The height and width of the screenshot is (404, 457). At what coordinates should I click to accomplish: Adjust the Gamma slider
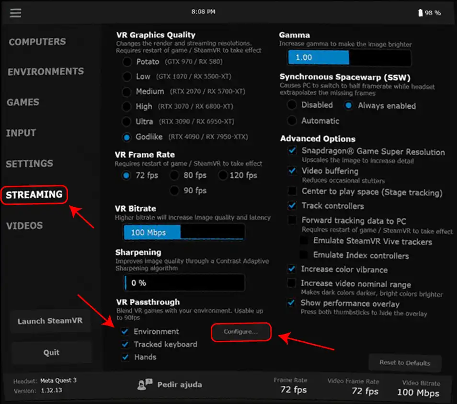(x=349, y=57)
